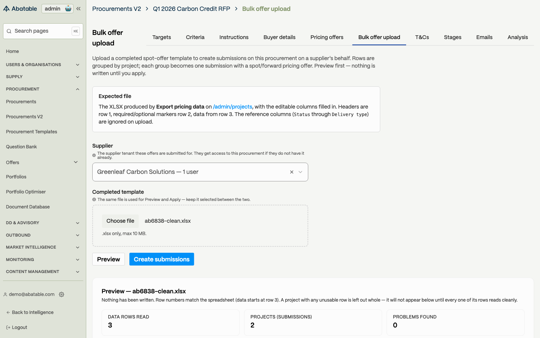Expand the Offers submenu
Viewport: 540px width, 338px height.
(x=76, y=162)
